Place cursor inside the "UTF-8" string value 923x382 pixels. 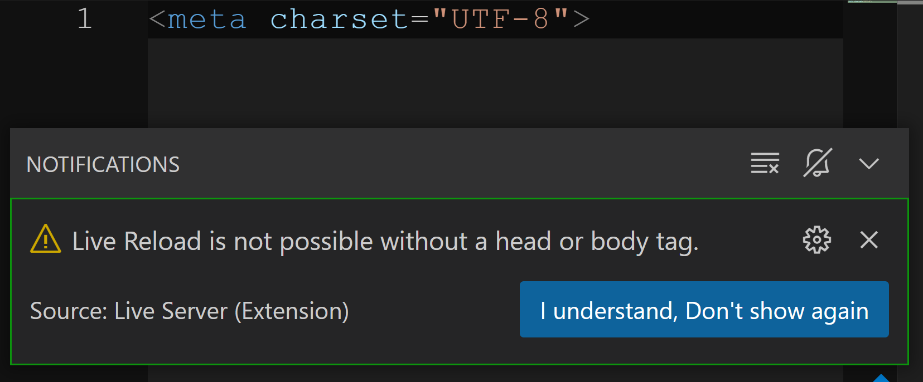[x=500, y=19]
